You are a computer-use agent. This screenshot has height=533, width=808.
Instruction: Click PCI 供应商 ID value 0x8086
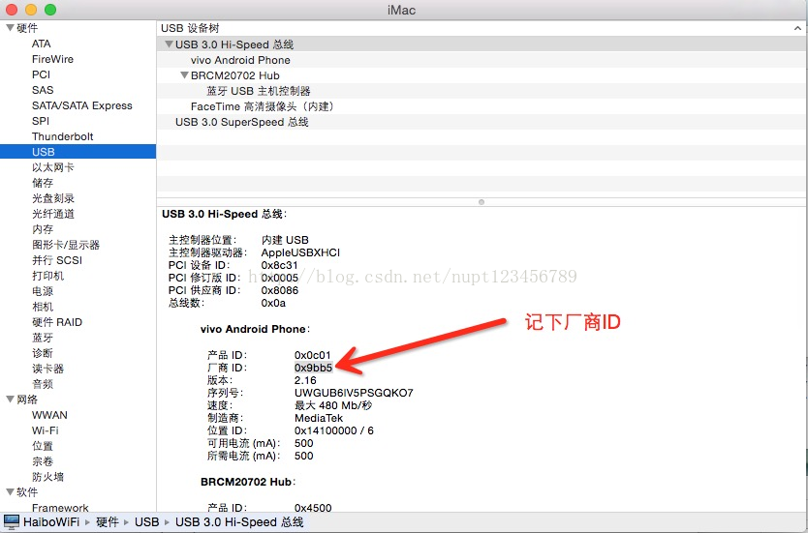click(279, 290)
